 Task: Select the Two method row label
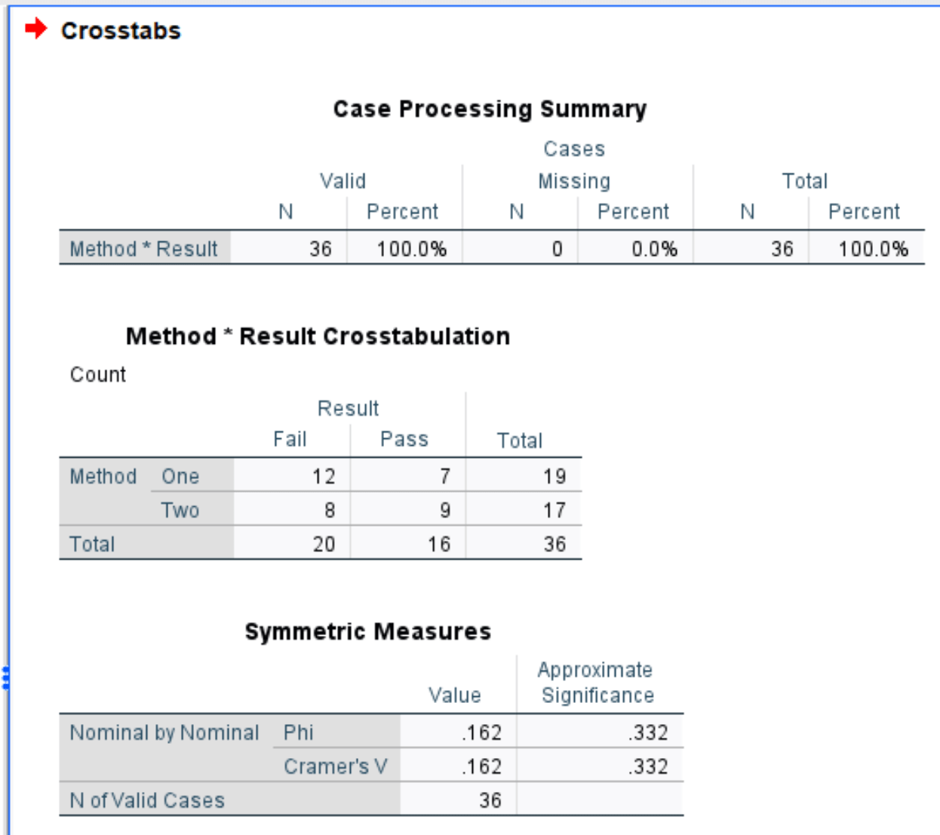180,511
